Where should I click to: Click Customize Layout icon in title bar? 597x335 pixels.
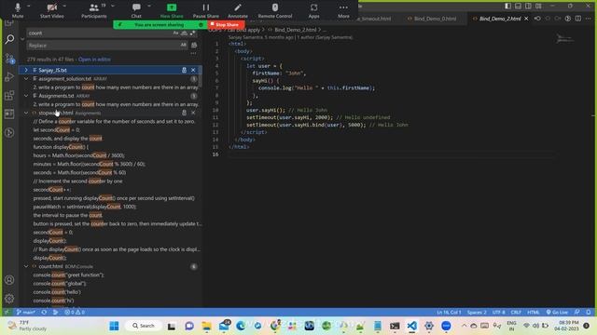[538, 7]
